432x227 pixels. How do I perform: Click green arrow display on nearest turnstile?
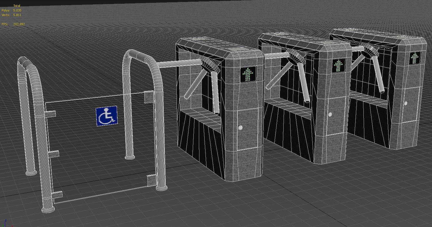pyautogui.click(x=248, y=74)
